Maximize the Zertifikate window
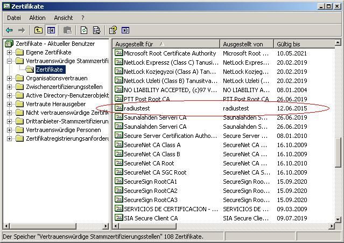 [329, 6]
